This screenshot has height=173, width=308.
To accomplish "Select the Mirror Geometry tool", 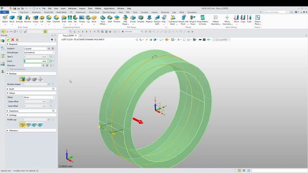I will [x=227, y=20].
